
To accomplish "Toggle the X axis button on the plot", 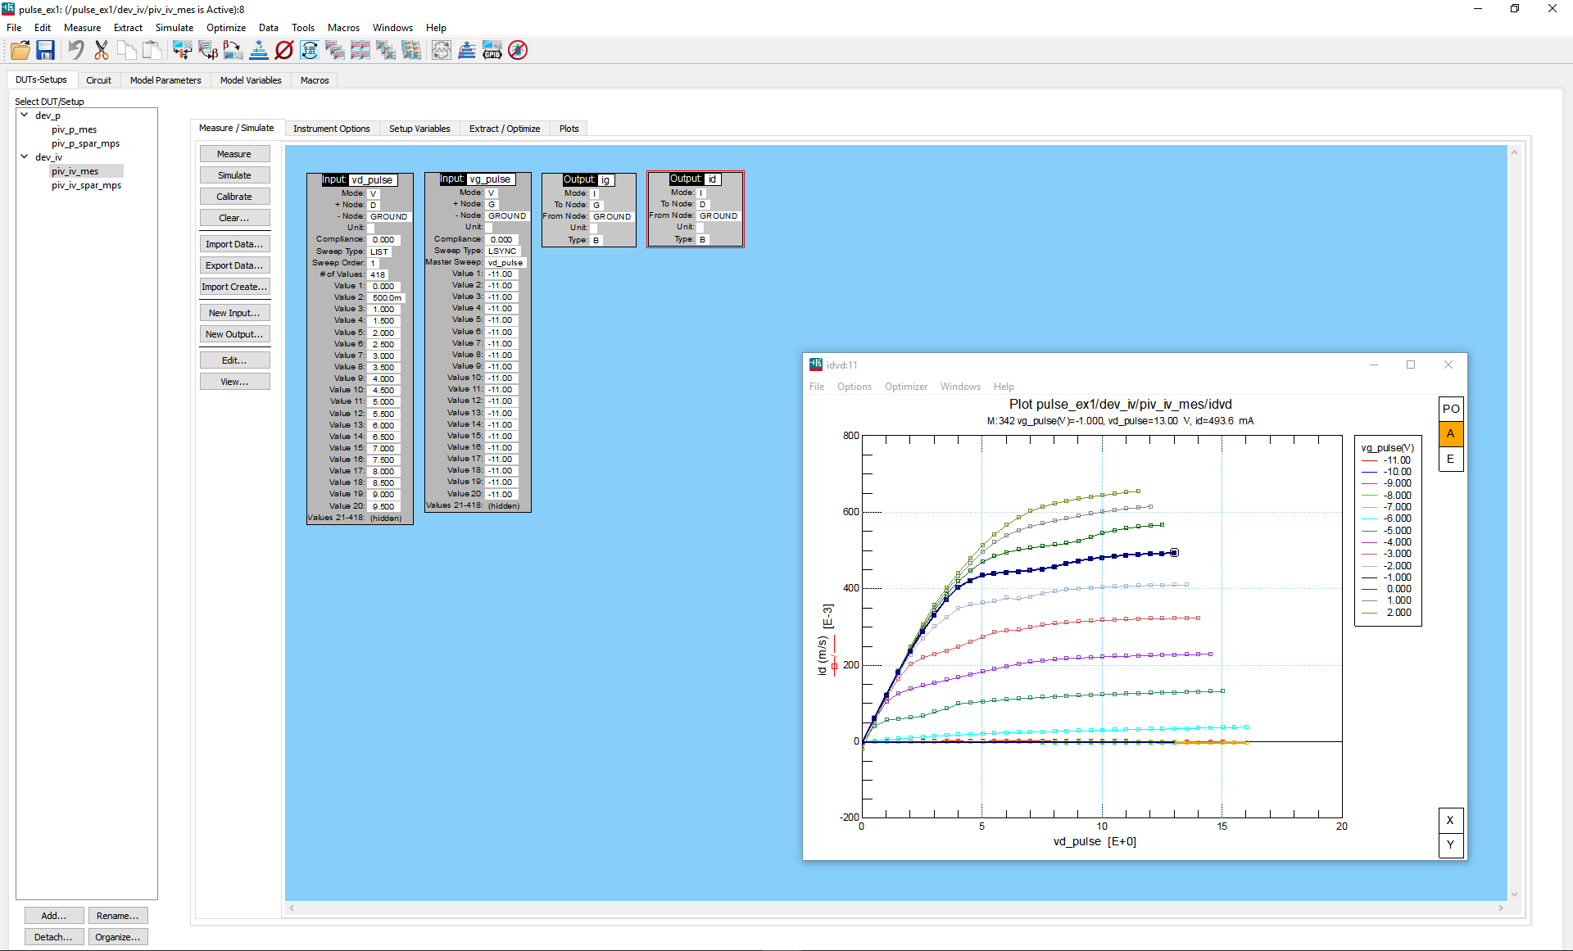I will 1450,820.
